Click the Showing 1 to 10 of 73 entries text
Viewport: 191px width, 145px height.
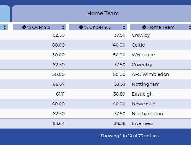click(x=130, y=136)
